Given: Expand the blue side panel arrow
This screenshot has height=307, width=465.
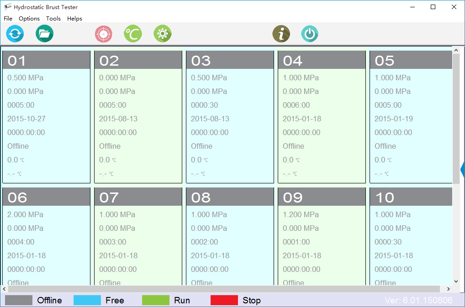Looking at the screenshot, I should tap(462, 169).
